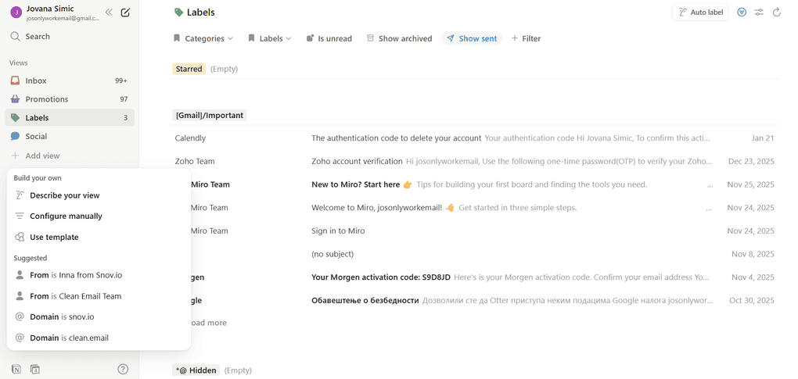This screenshot has width=798, height=379.
Task: Click the plus icon beside Add view
Action: [16, 156]
